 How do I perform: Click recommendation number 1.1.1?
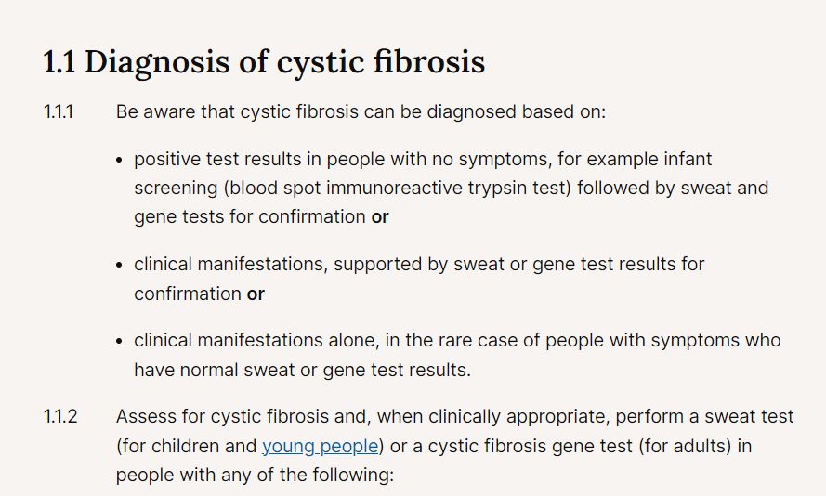(59, 111)
